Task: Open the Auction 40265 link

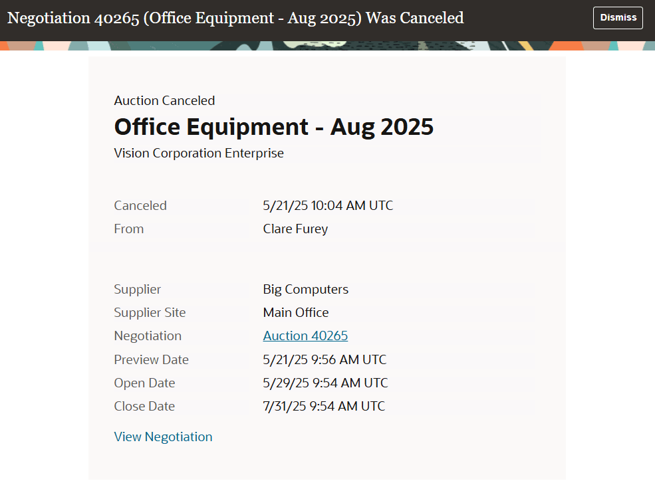Action: [305, 336]
